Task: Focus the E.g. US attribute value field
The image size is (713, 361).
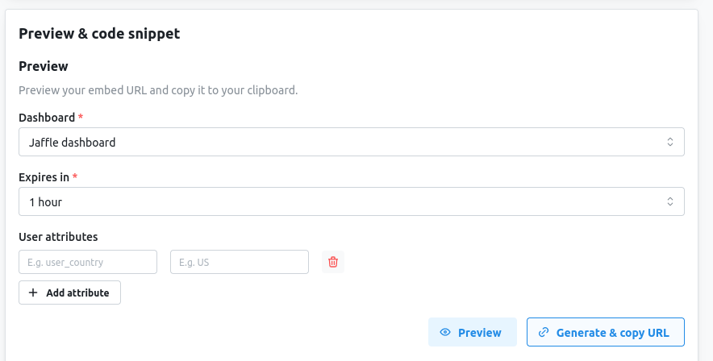Action: (240, 262)
